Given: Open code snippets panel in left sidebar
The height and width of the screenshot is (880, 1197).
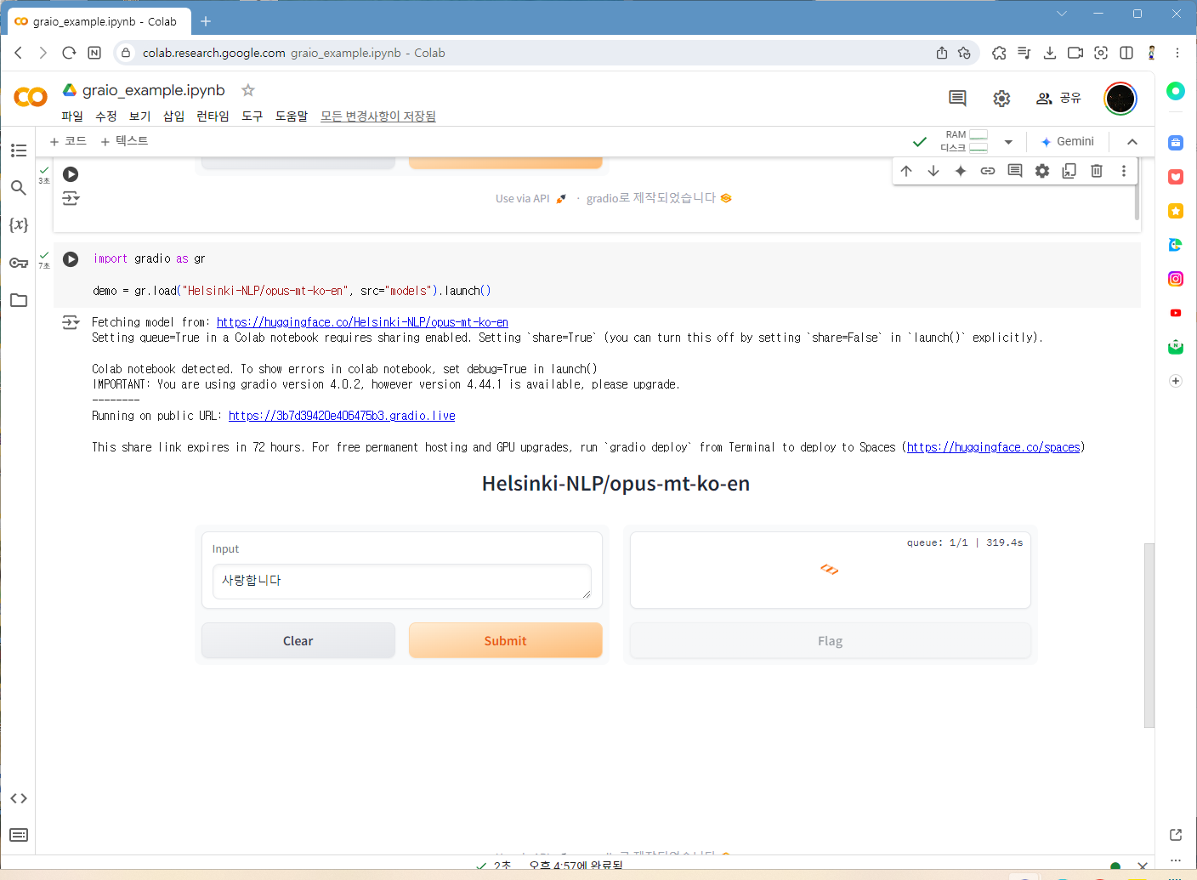Looking at the screenshot, I should [x=19, y=798].
